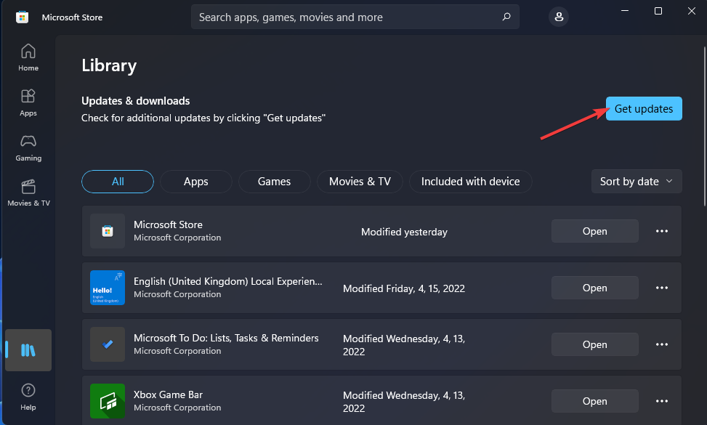Open more options for Microsoft To Do

[x=661, y=344]
